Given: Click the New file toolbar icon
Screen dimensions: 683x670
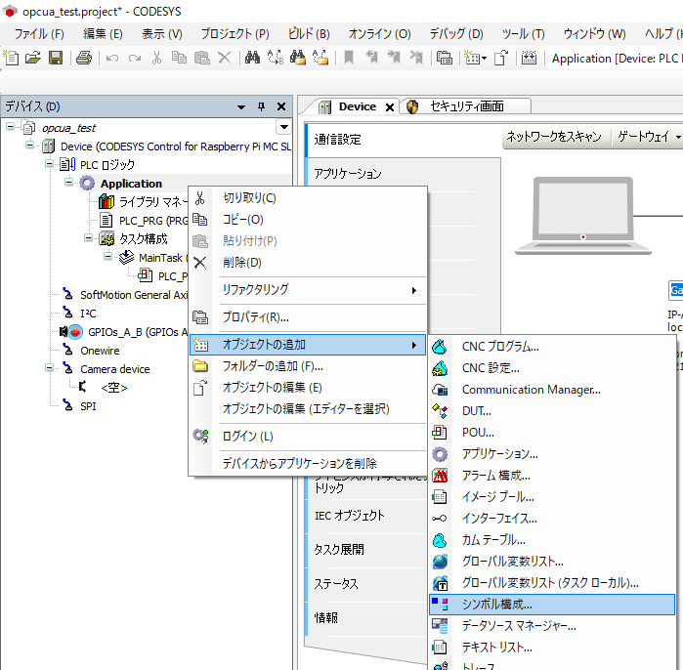Looking at the screenshot, I should pyautogui.click(x=11, y=58).
